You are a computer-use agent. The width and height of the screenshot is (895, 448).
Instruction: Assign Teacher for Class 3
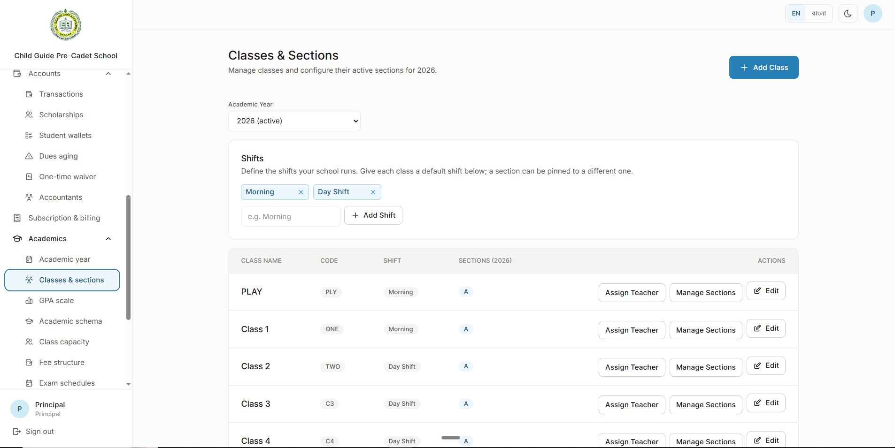click(632, 405)
